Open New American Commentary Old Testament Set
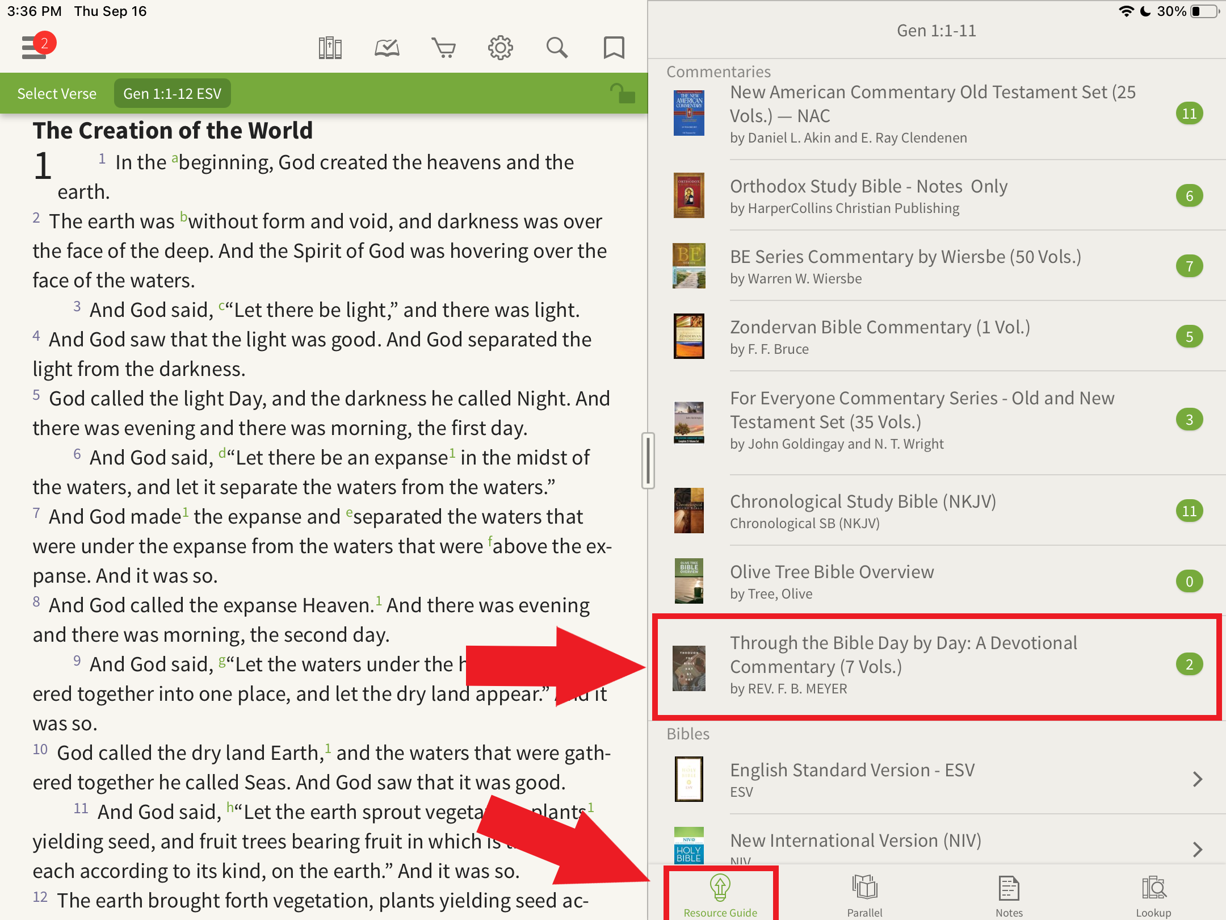The image size is (1226, 920). [x=937, y=114]
